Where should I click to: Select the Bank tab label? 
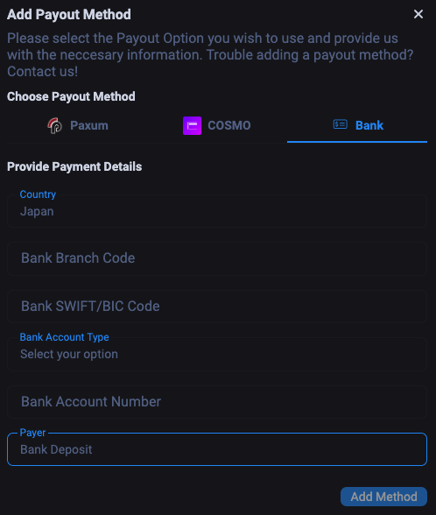369,125
